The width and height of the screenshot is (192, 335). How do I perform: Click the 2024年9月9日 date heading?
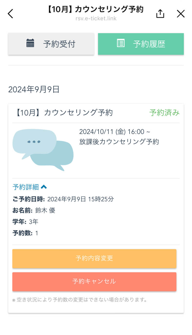[x=34, y=89]
